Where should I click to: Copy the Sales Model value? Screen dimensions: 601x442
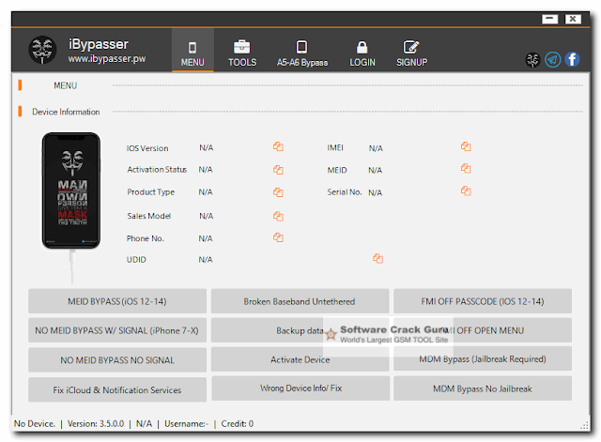[x=278, y=217]
